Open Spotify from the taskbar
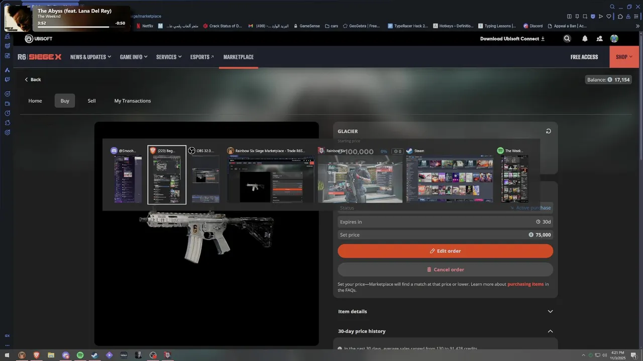 click(80, 355)
